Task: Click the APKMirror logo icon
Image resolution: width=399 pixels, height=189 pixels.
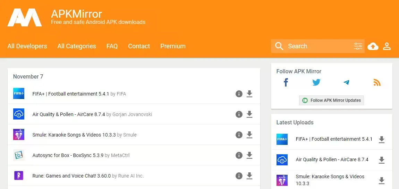Action: [x=25, y=17]
